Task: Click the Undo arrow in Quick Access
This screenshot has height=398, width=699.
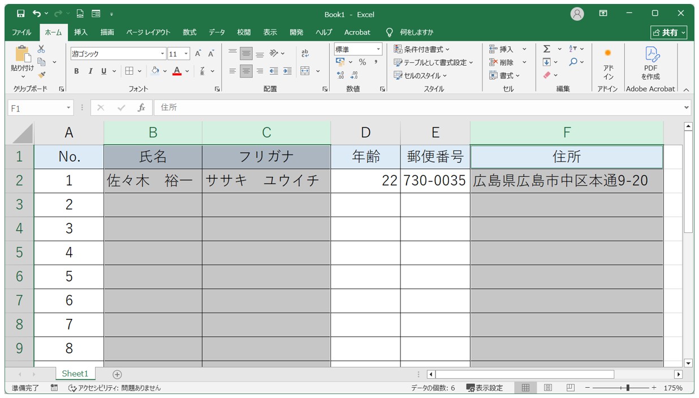Action: 37,14
